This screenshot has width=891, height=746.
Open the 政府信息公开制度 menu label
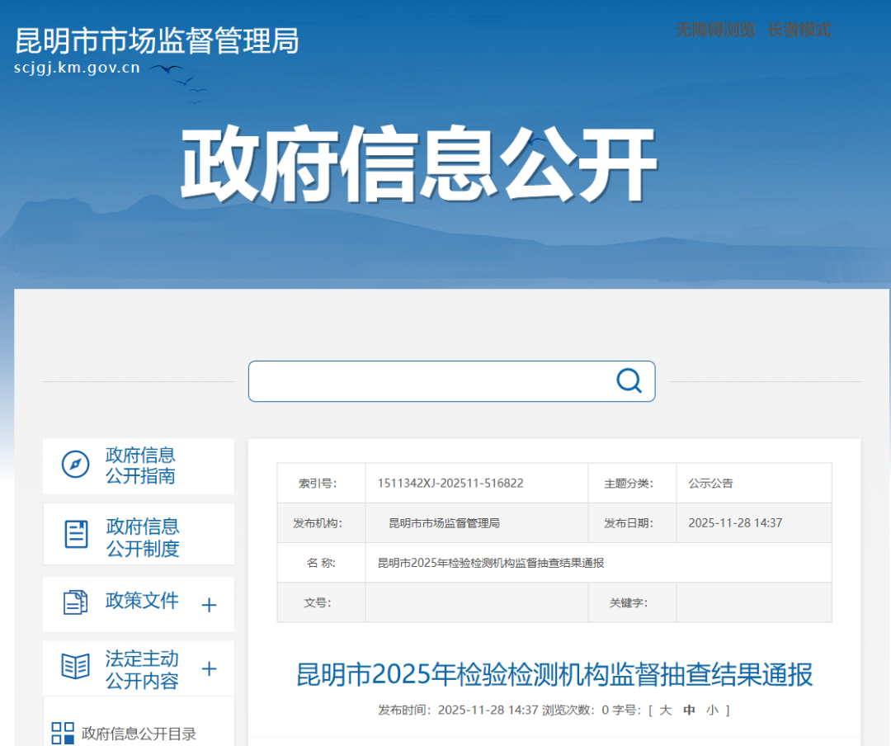coord(142,537)
